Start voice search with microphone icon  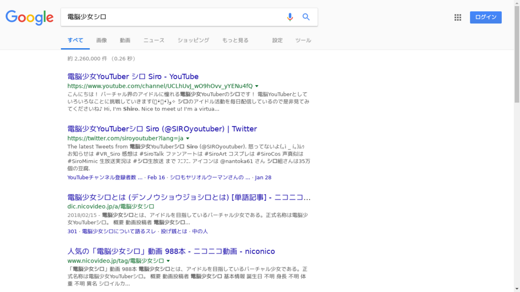290,17
